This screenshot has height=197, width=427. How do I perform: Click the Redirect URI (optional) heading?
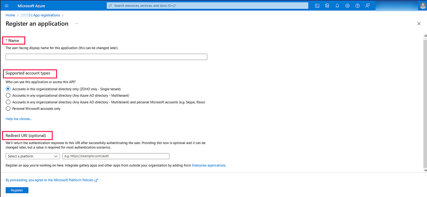click(26, 136)
